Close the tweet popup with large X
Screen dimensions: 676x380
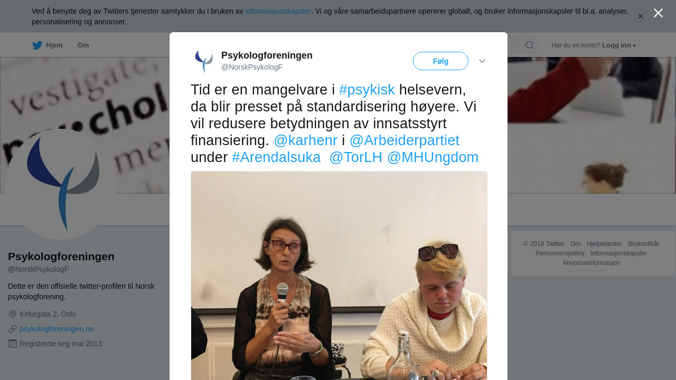tap(658, 13)
